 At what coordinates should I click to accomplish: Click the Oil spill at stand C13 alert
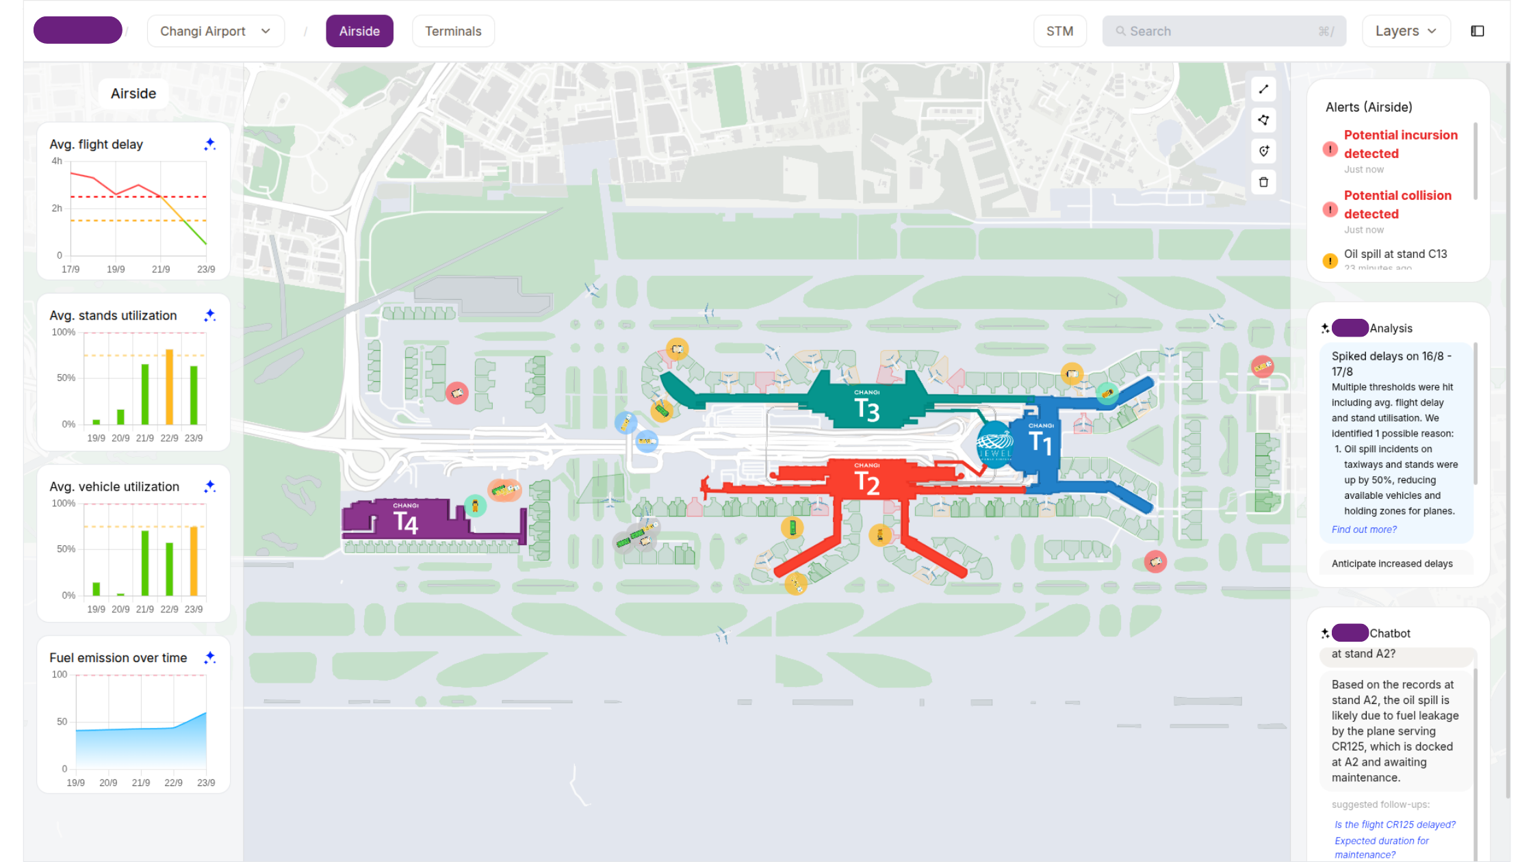click(x=1395, y=254)
